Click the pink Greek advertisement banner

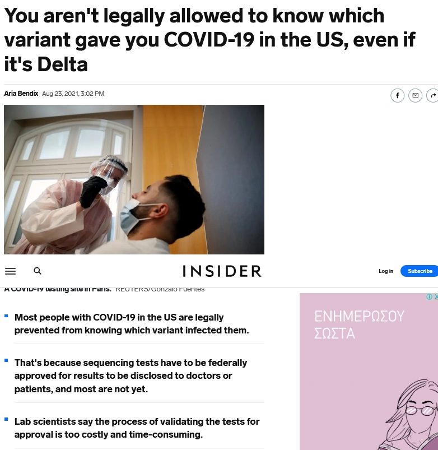[x=369, y=372]
